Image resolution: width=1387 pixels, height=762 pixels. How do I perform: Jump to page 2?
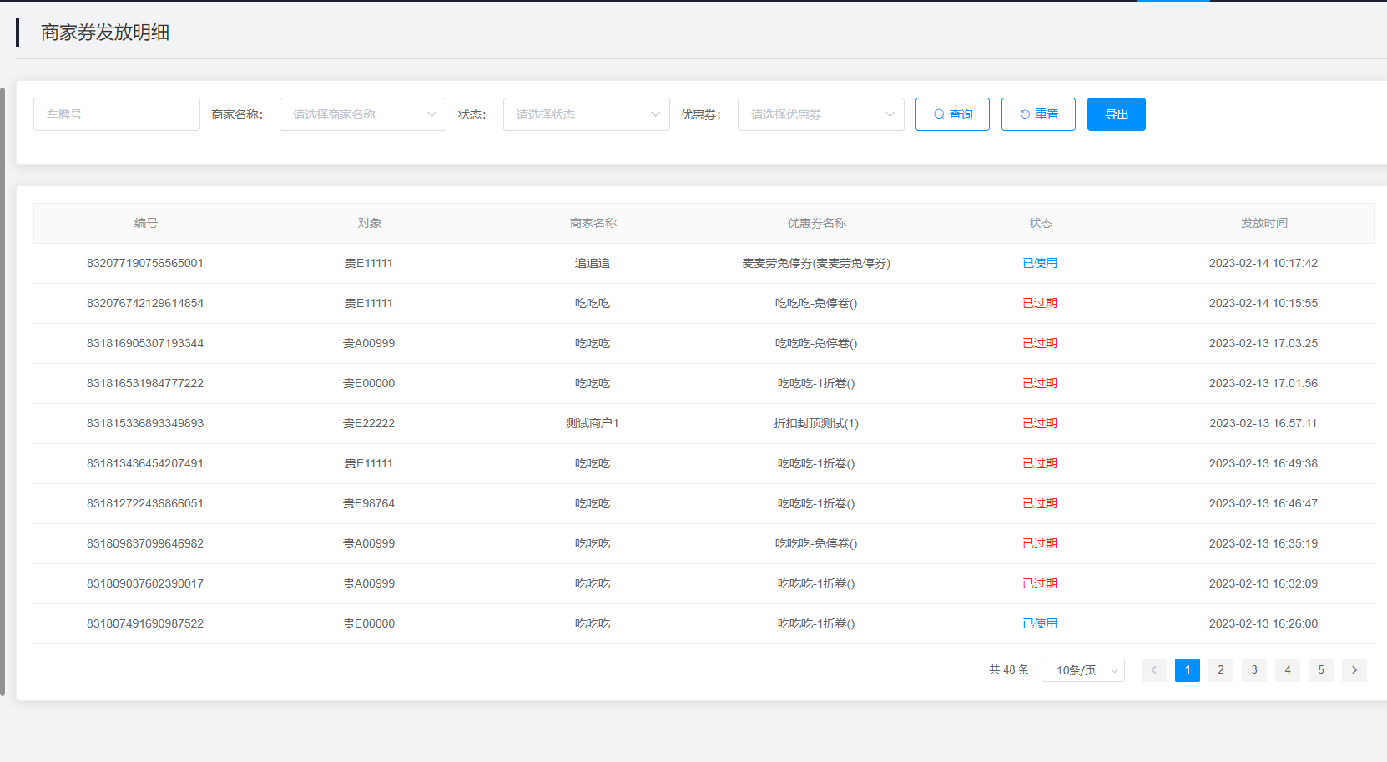point(1220,670)
